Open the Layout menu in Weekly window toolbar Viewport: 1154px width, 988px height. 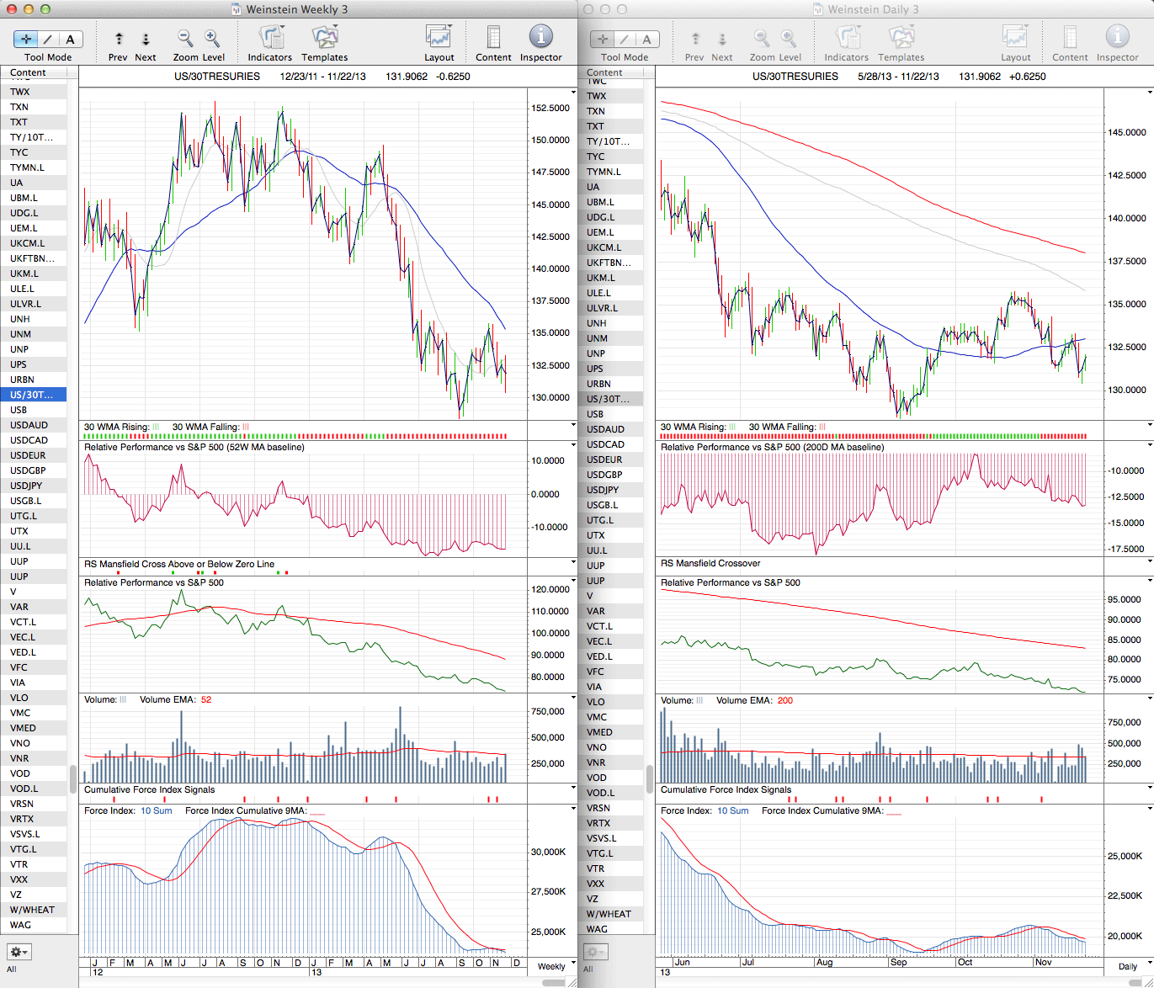[439, 38]
